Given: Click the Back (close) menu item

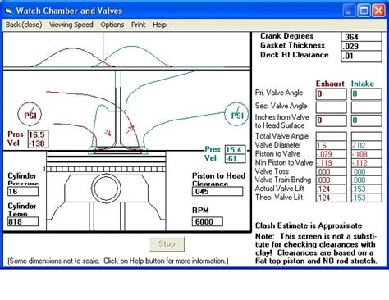Looking at the screenshot, I should tap(24, 25).
